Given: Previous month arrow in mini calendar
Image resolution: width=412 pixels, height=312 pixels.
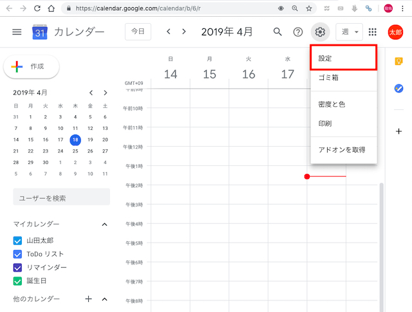Looking at the screenshot, I should pos(91,93).
